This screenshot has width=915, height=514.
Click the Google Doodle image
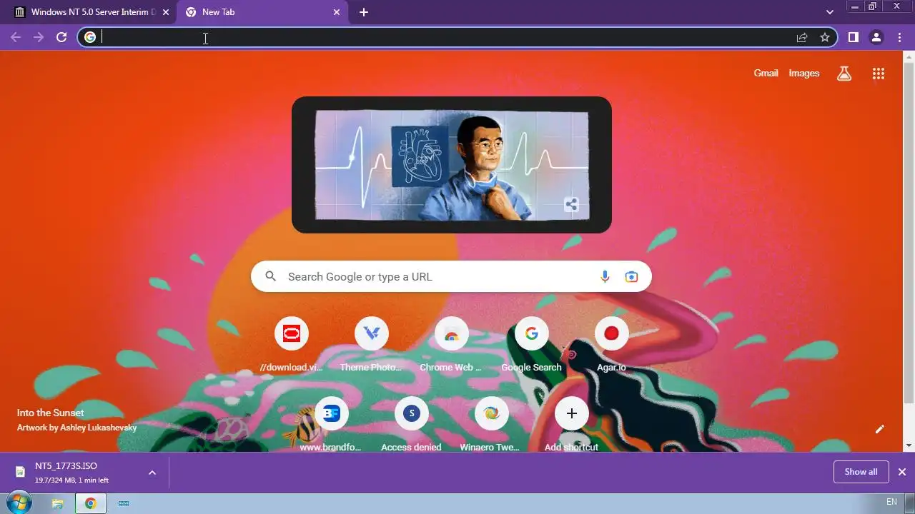(x=452, y=165)
